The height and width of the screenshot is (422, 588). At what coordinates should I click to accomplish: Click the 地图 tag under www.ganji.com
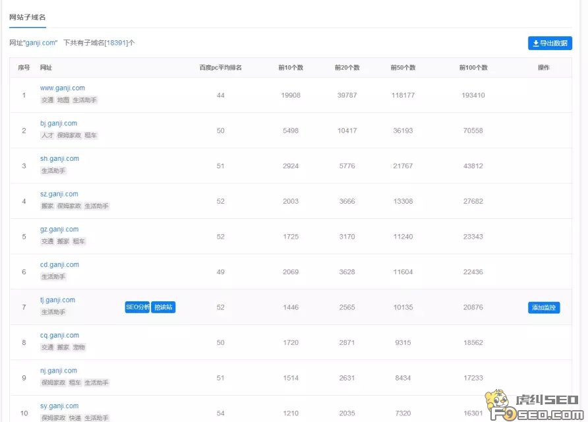pos(64,100)
